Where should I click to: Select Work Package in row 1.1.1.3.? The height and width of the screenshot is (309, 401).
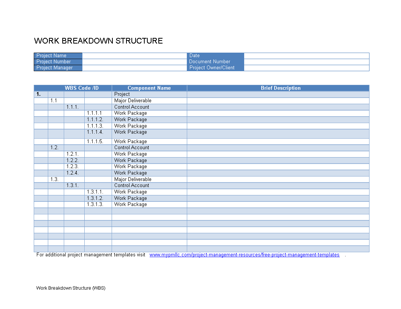pyautogui.click(x=149, y=126)
